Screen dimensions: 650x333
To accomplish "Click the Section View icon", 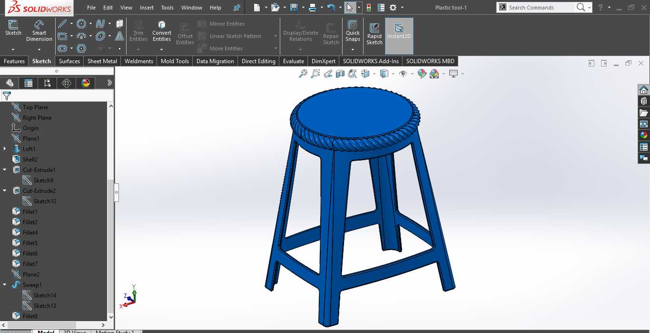I will [340, 74].
